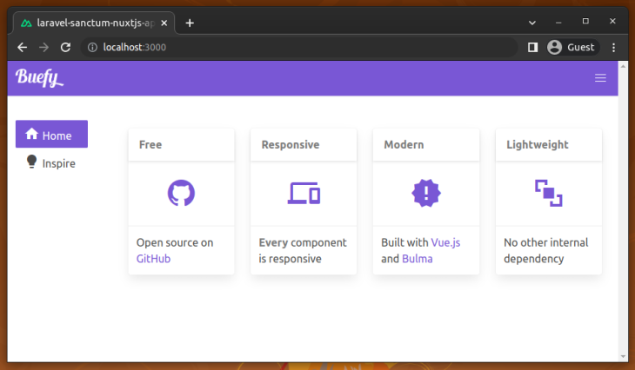Select Home in the sidebar menu
635x370 pixels.
click(x=51, y=135)
